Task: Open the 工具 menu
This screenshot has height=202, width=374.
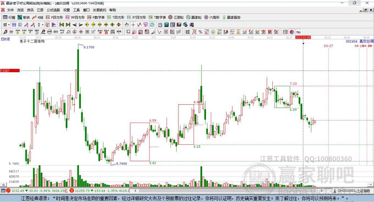Action: pos(76,10)
